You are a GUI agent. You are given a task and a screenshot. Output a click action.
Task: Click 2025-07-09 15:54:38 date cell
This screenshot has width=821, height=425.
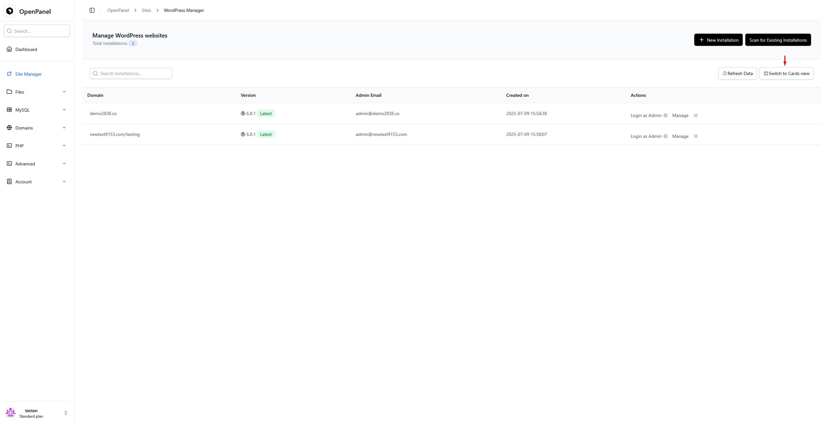pos(526,113)
